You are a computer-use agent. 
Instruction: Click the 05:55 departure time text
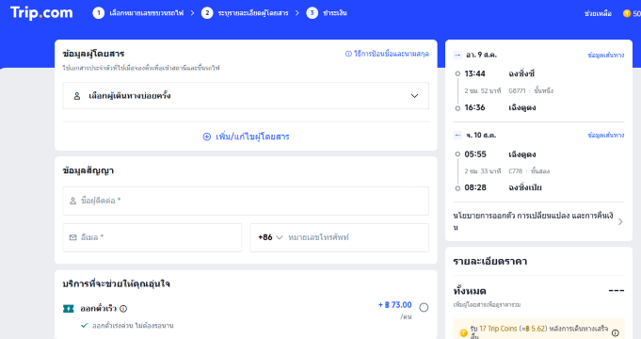pyautogui.click(x=475, y=154)
